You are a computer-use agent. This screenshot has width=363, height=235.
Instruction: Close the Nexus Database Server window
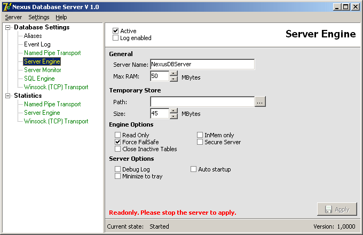coord(356,7)
